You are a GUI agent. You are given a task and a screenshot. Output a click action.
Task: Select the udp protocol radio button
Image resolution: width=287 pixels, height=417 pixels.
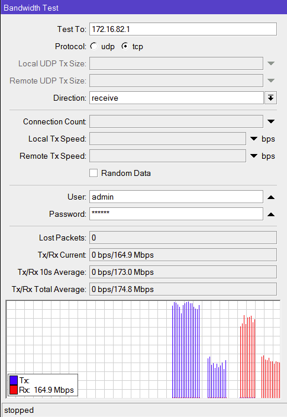tap(94, 46)
